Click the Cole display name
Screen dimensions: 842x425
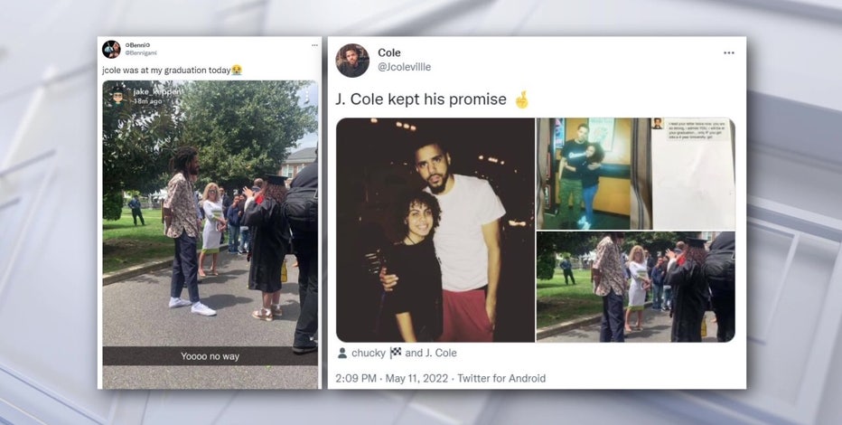pyautogui.click(x=389, y=52)
